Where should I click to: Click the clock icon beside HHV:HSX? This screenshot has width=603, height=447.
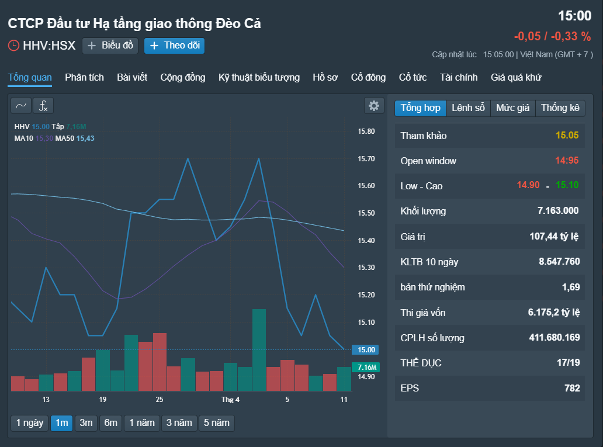pyautogui.click(x=13, y=46)
